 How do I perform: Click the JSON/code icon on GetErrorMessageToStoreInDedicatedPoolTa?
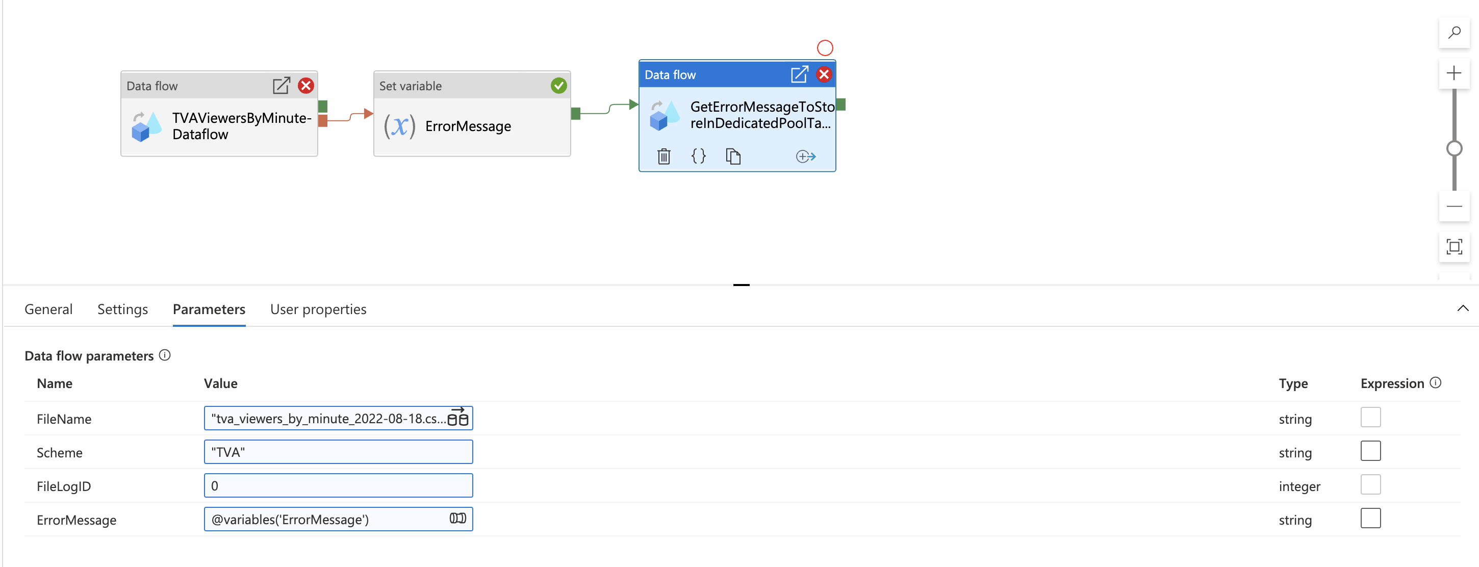[698, 156]
